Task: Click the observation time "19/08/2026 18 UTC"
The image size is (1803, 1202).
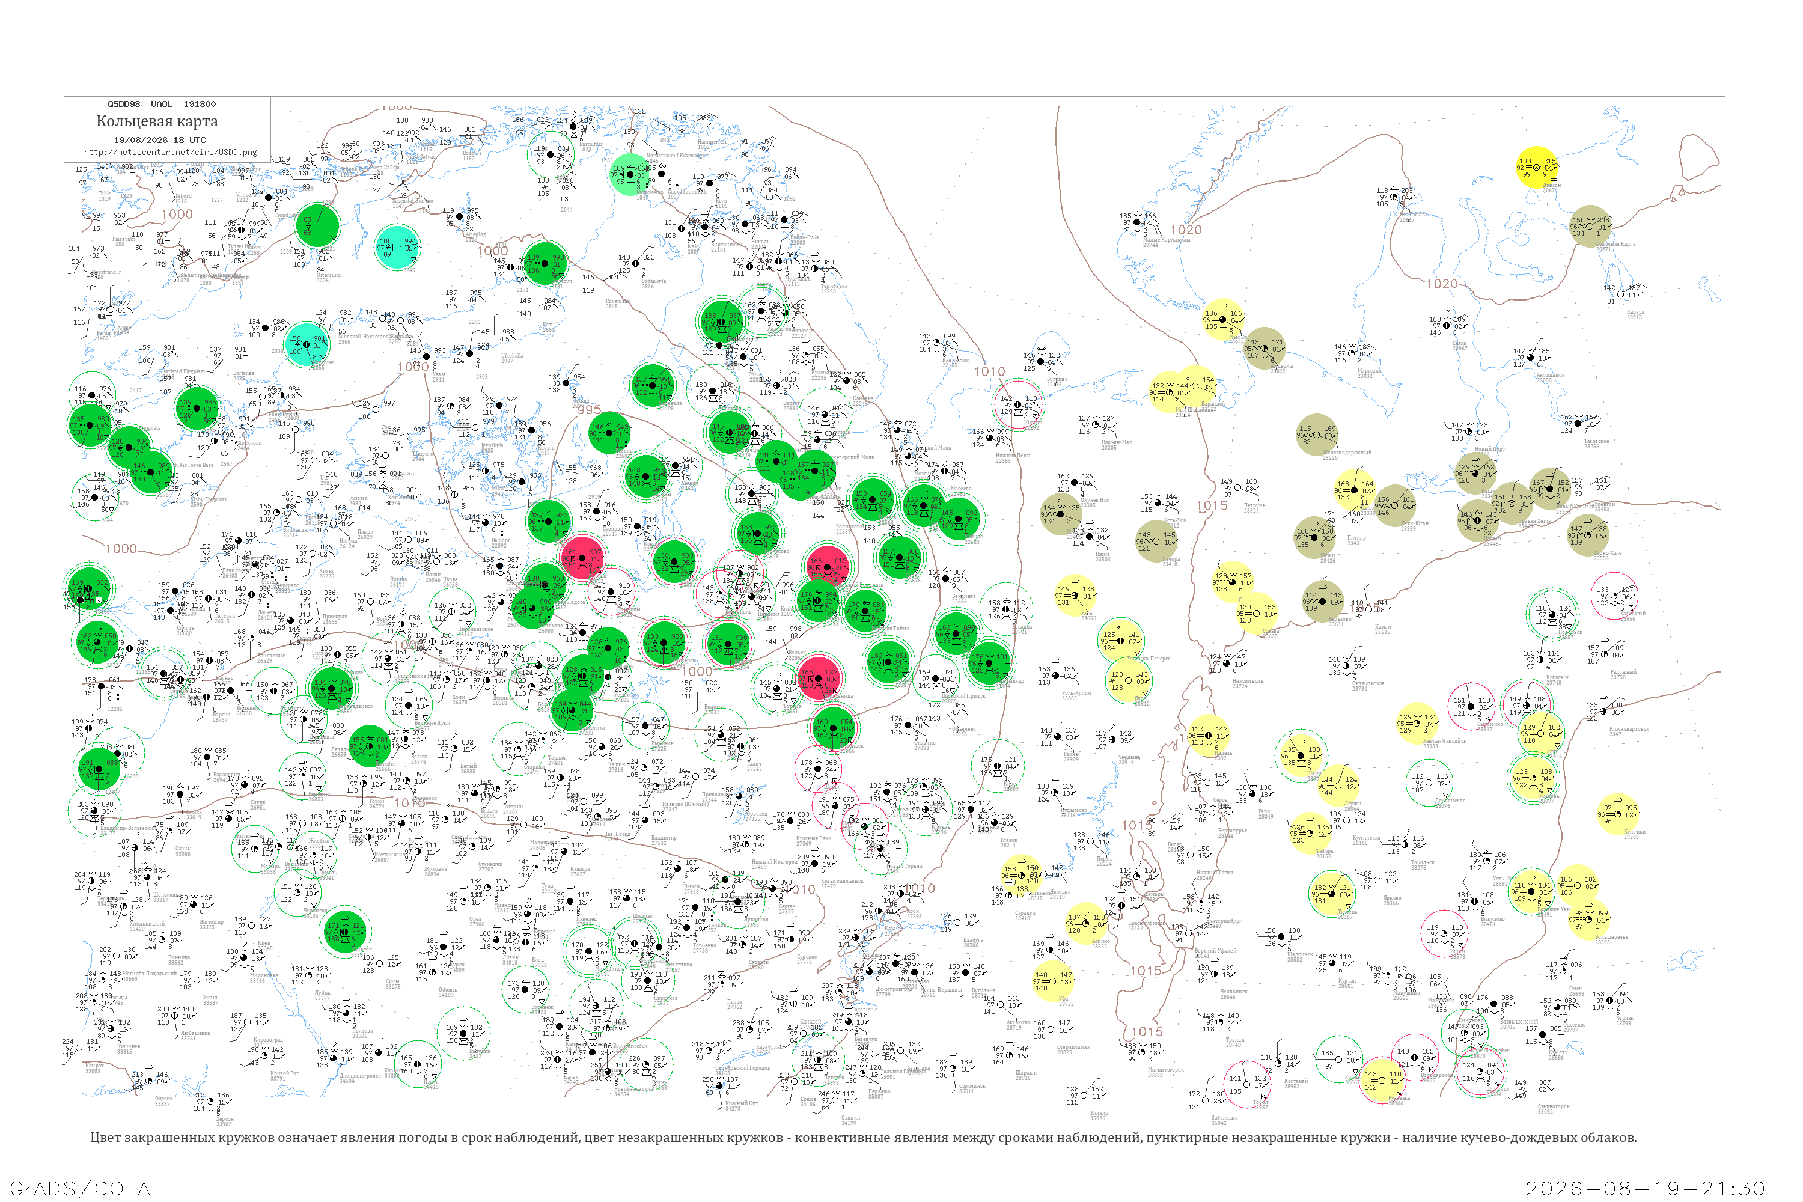Action: tap(159, 140)
